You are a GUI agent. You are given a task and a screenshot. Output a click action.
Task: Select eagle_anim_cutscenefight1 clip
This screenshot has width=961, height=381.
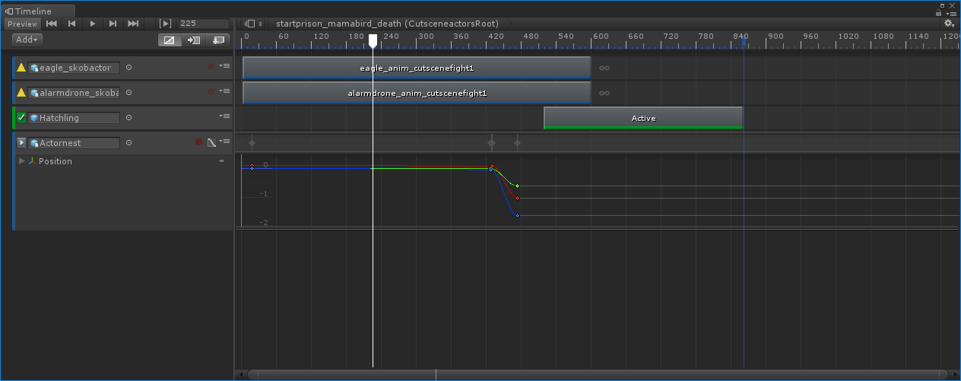[417, 68]
